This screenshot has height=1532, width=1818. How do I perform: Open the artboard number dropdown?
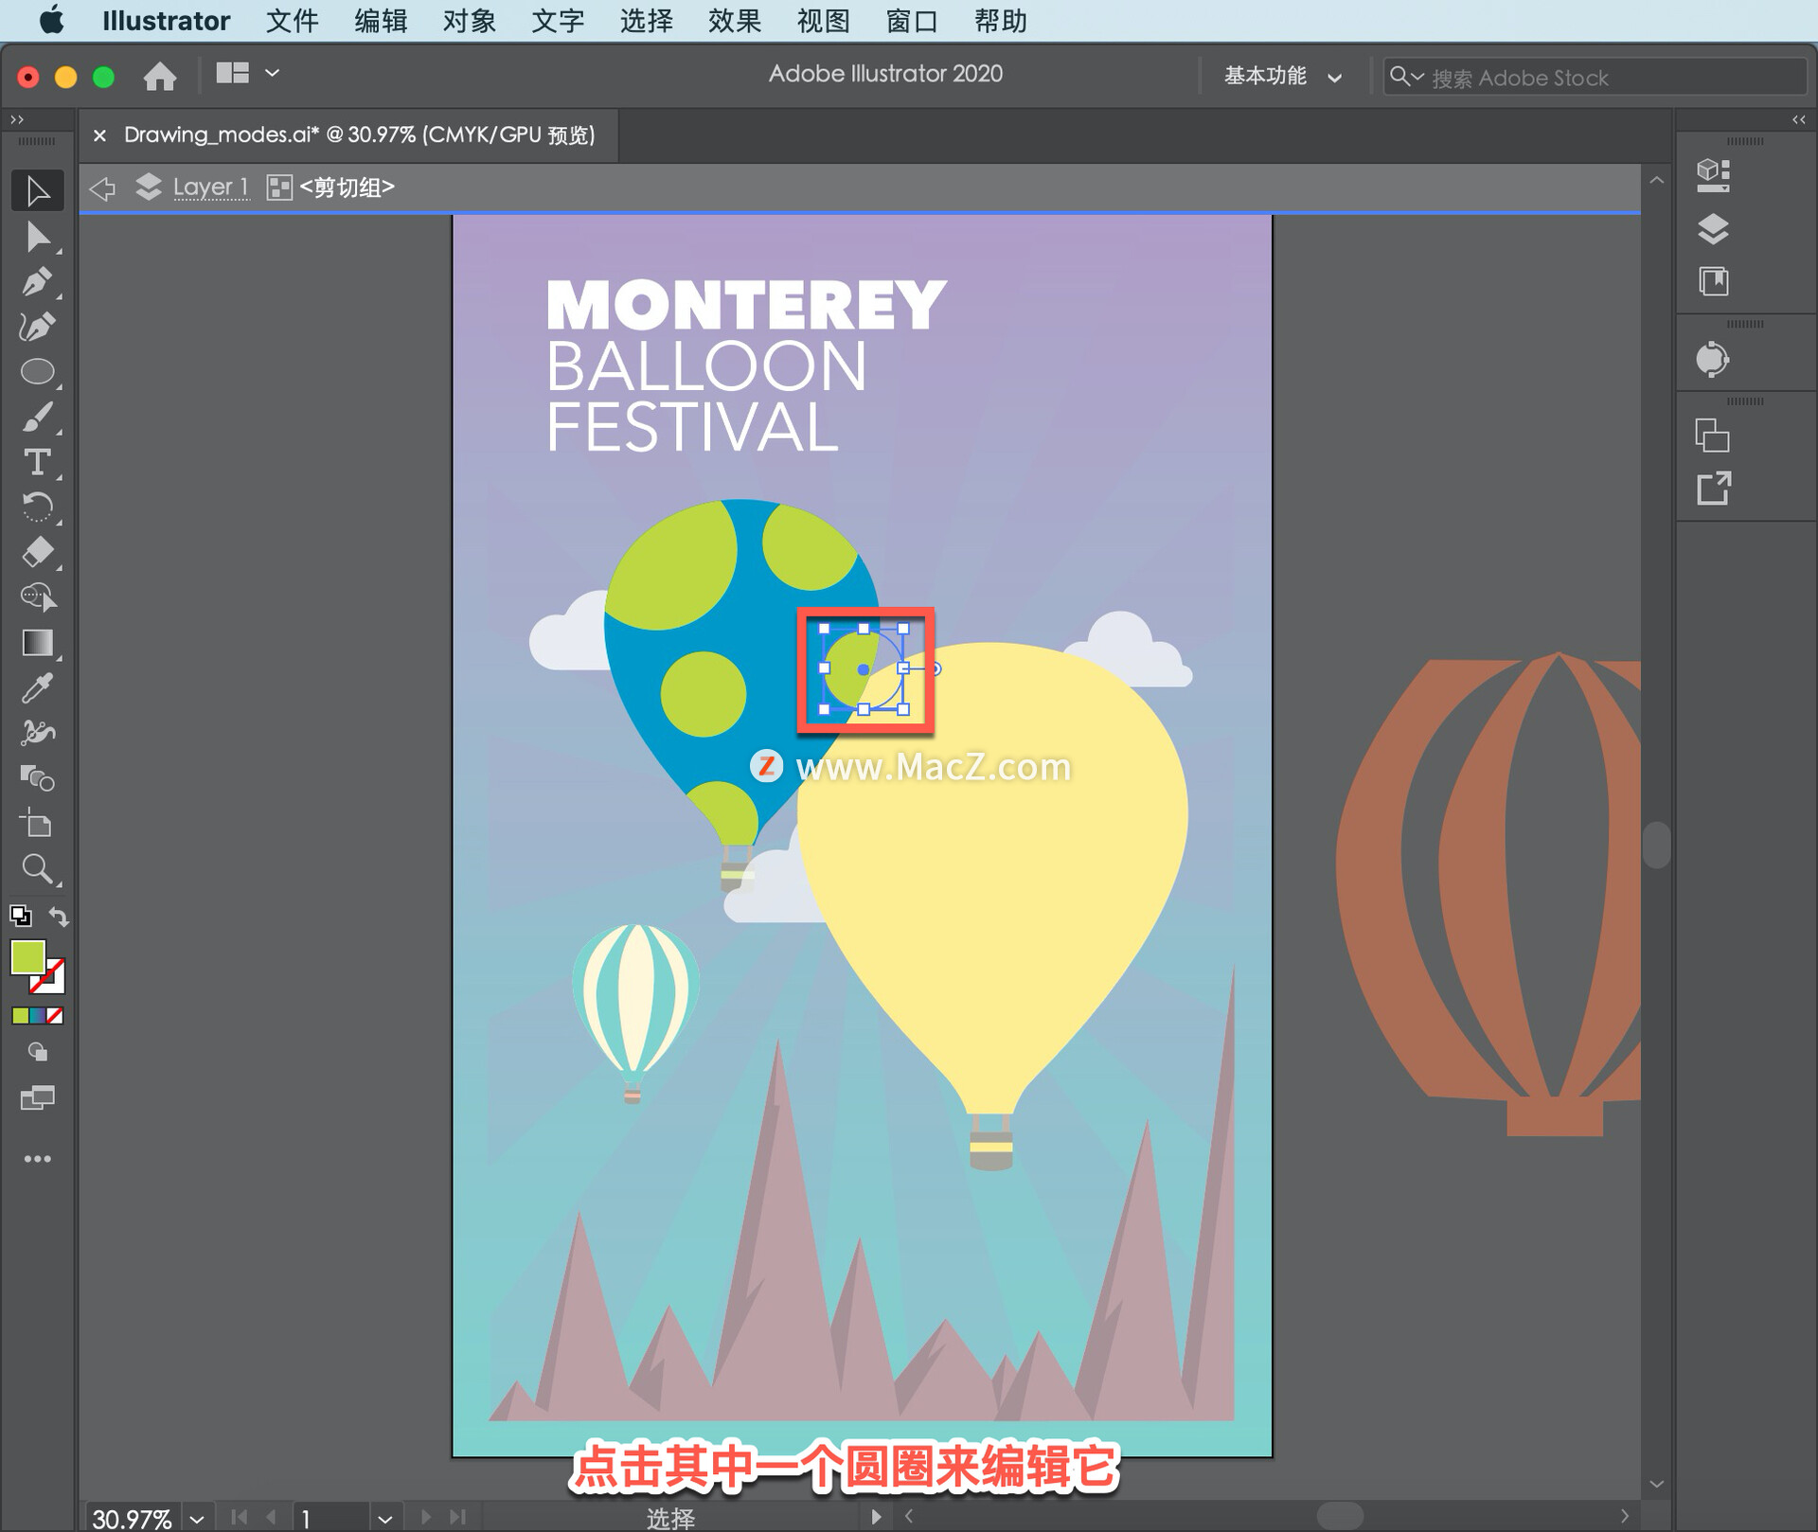(384, 1518)
